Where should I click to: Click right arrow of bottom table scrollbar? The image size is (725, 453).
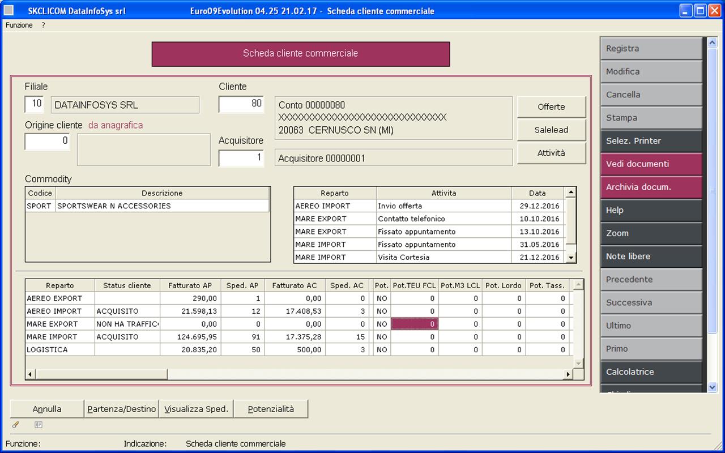[x=568, y=374]
